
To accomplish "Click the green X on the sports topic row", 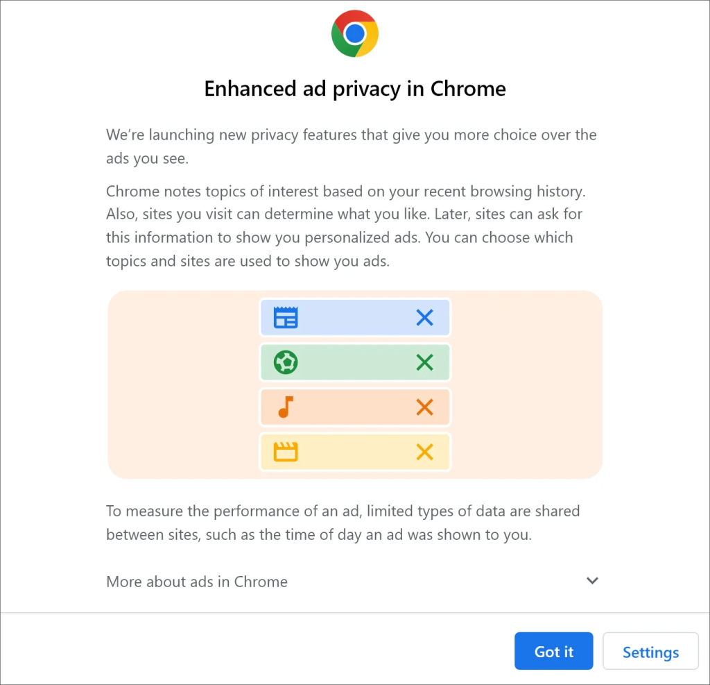I will tap(424, 362).
